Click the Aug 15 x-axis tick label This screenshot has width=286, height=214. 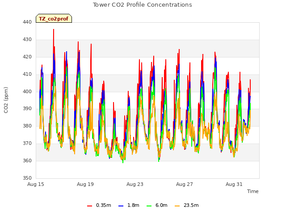pos(36,184)
